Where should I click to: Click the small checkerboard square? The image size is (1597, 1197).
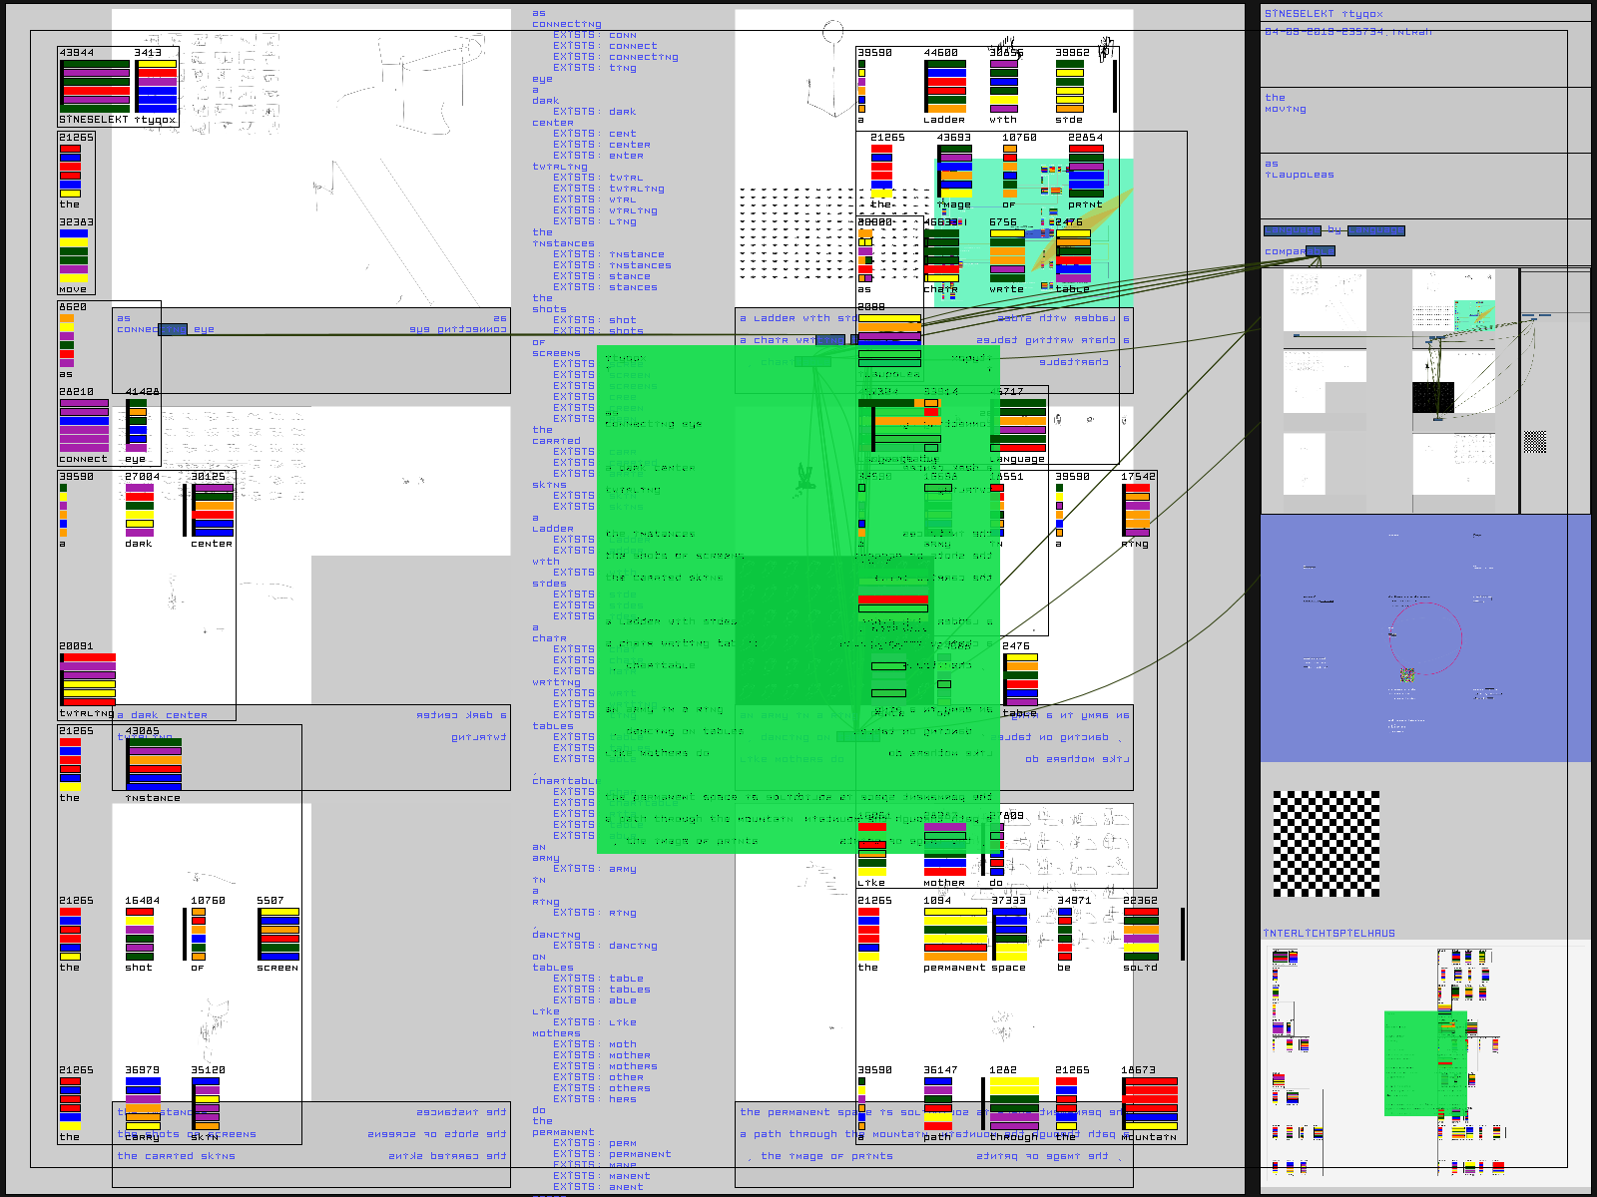coord(1535,441)
